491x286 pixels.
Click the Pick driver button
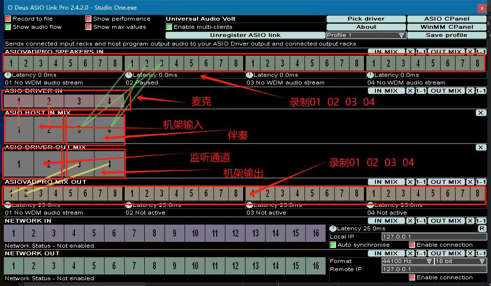pyautogui.click(x=366, y=19)
